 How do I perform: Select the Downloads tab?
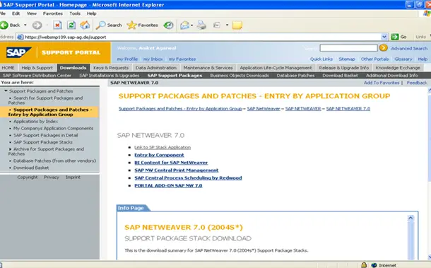click(x=73, y=68)
